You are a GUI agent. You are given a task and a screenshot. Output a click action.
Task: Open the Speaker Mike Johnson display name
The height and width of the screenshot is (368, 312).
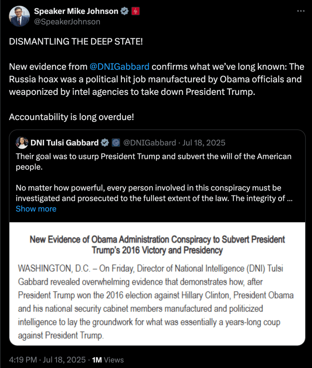(76, 11)
